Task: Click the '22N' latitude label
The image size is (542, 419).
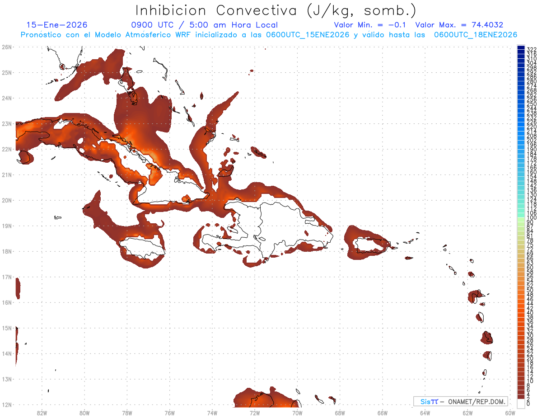Action: 7,149
